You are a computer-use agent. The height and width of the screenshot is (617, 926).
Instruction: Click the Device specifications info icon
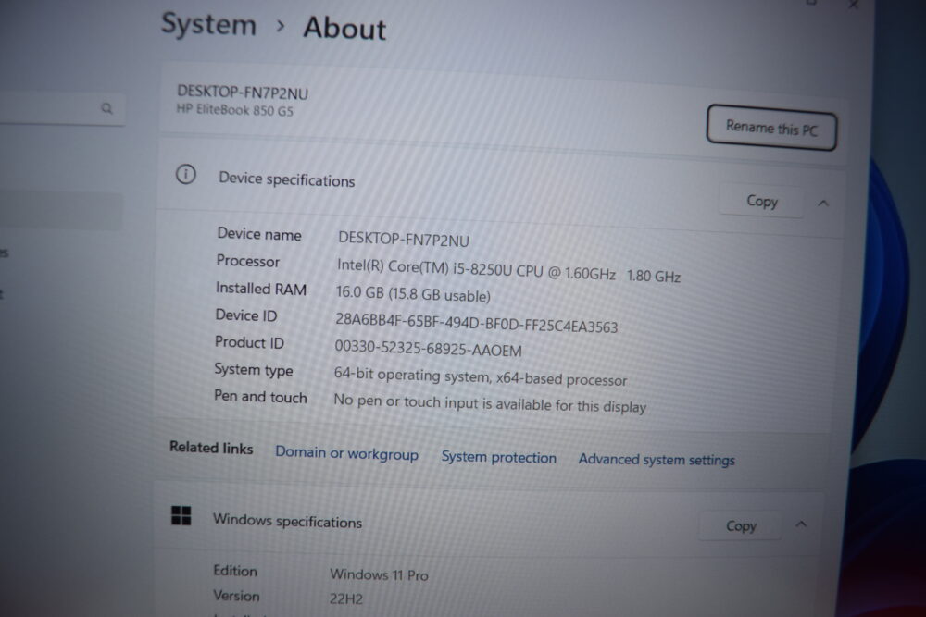(186, 175)
